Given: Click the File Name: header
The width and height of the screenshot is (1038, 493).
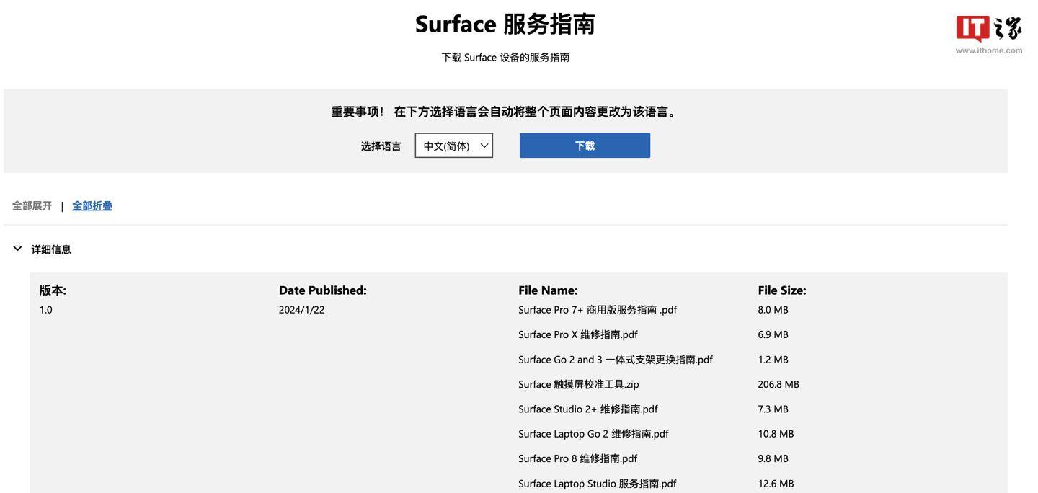Looking at the screenshot, I should tap(548, 290).
